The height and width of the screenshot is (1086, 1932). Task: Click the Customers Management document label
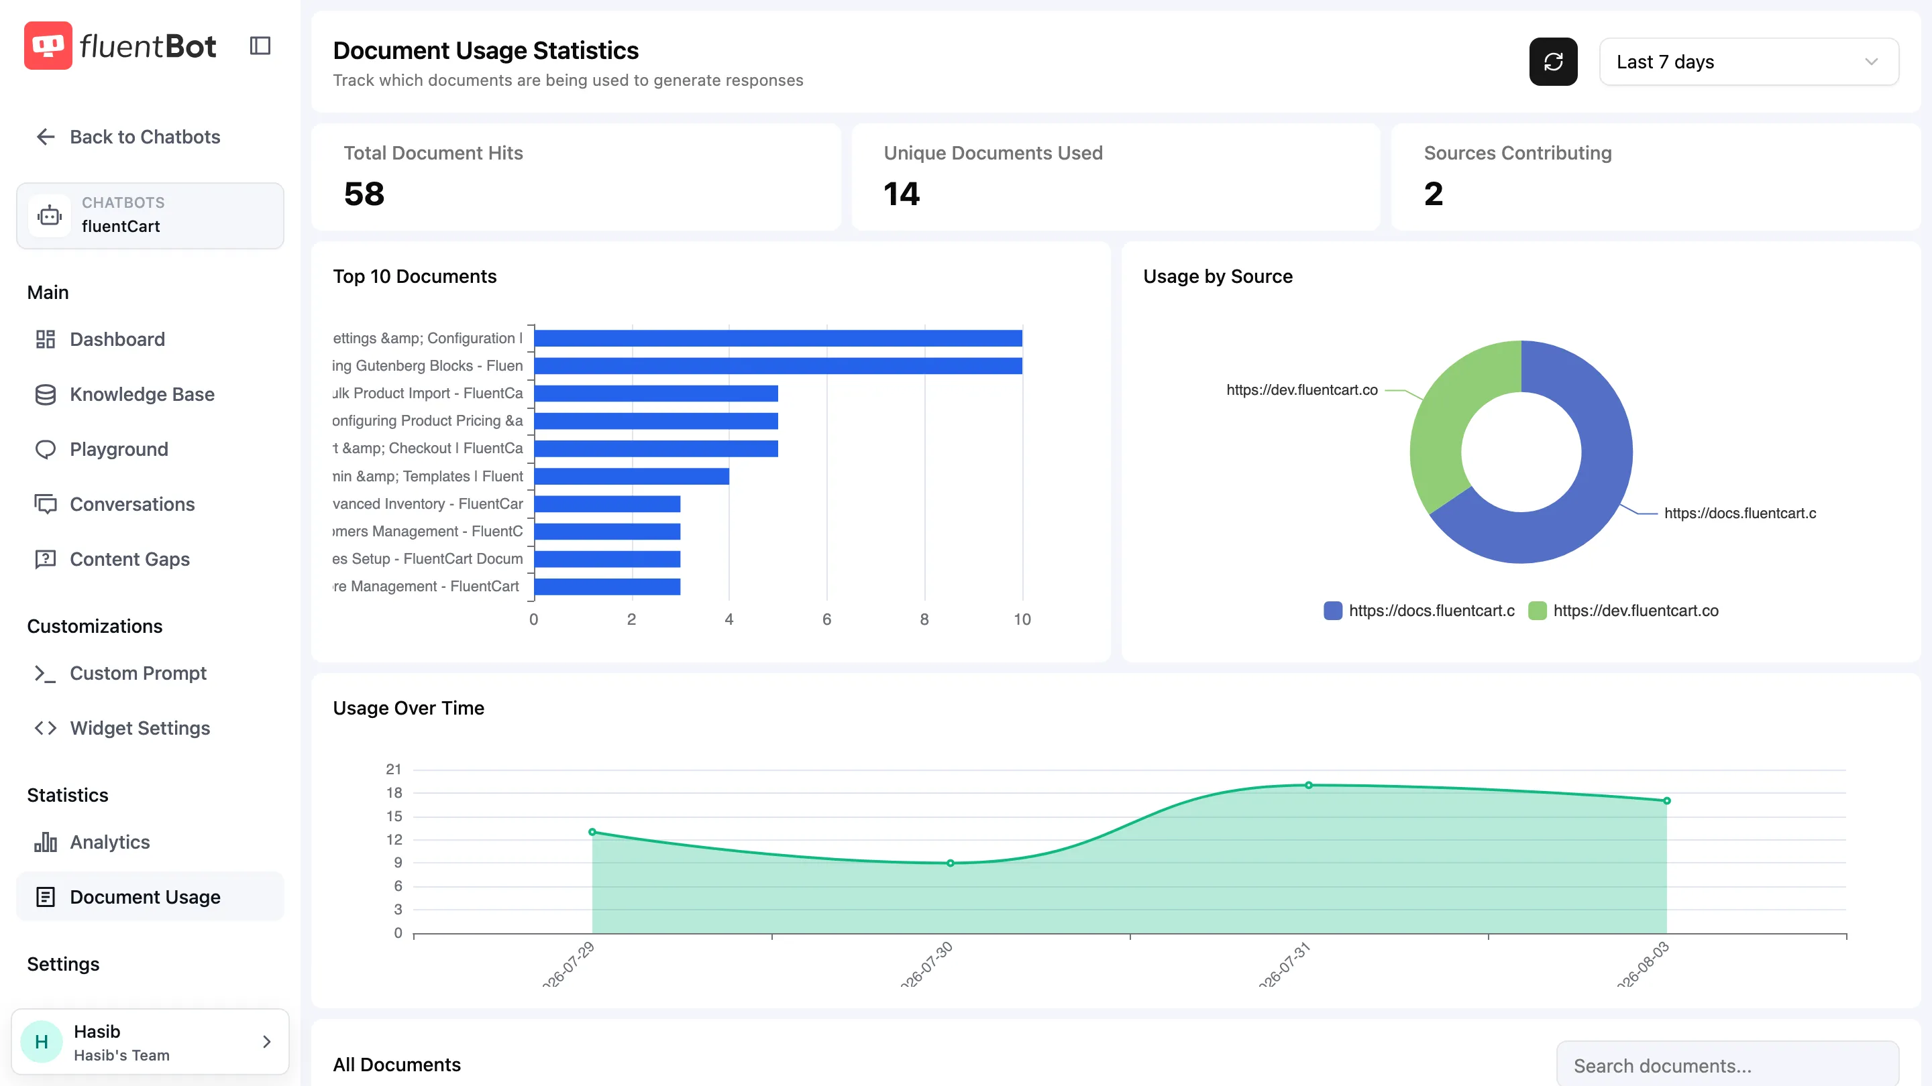(427, 532)
